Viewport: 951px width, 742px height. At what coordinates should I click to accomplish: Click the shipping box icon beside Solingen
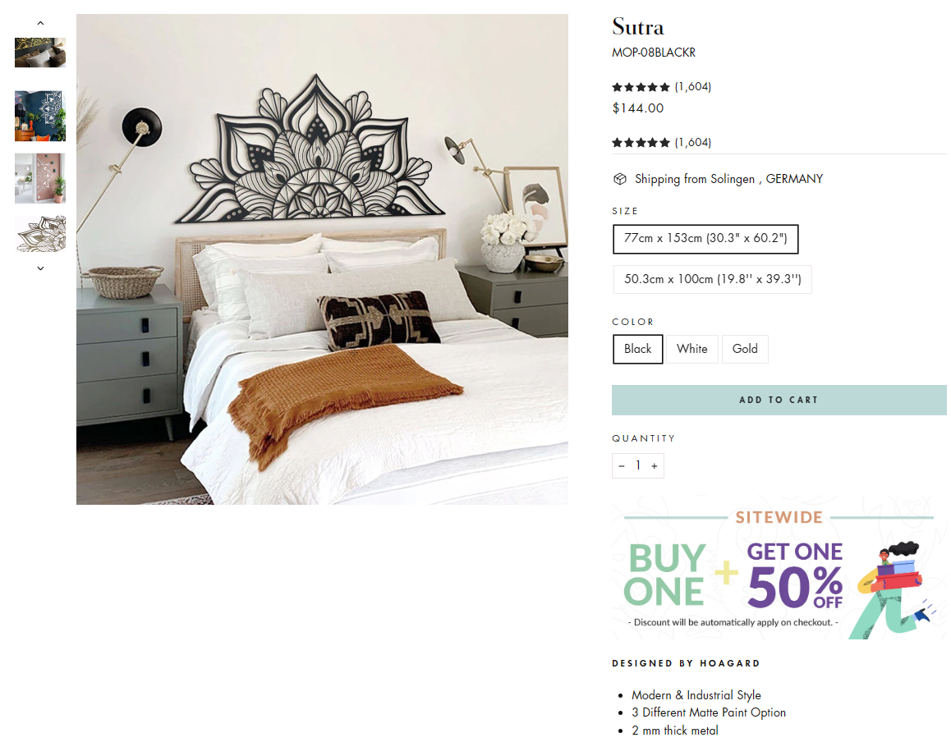[x=619, y=179]
